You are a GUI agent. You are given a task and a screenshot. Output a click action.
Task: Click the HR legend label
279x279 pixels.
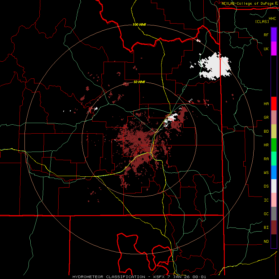266,145
